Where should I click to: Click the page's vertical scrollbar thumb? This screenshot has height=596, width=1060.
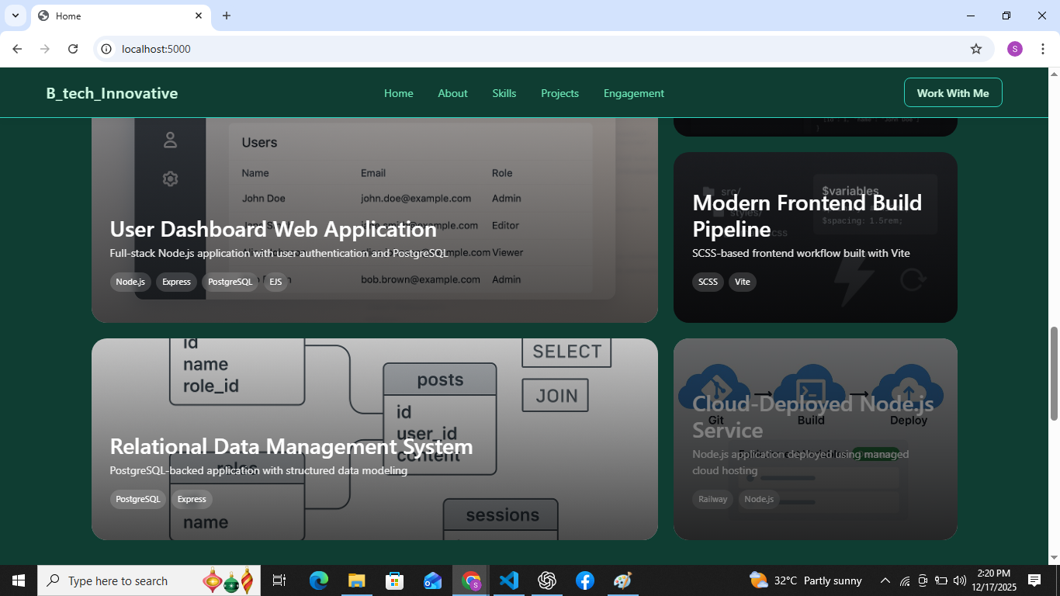click(1053, 374)
